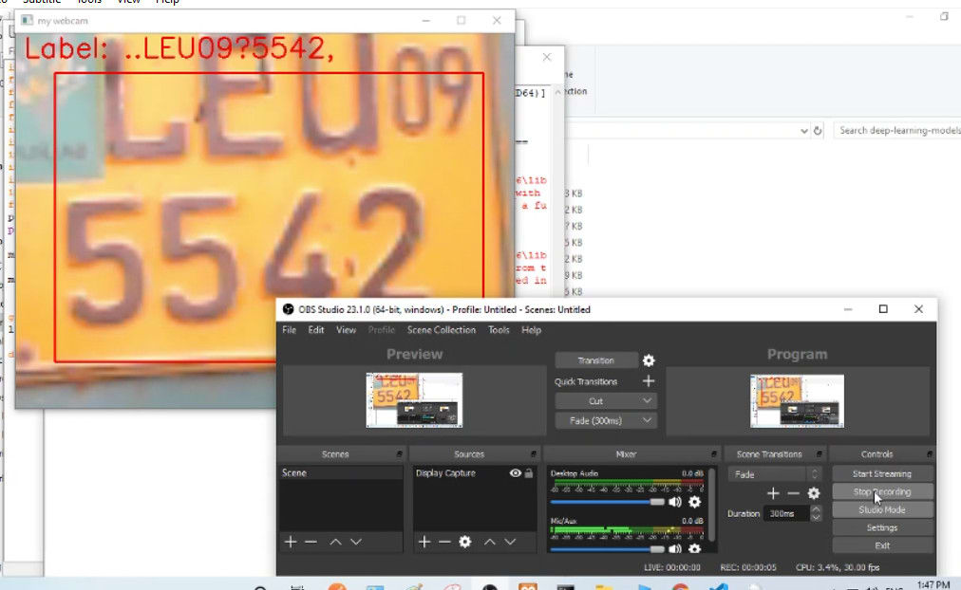Click the Duration 300ms input field
The image size is (961, 590).
pyautogui.click(x=786, y=513)
